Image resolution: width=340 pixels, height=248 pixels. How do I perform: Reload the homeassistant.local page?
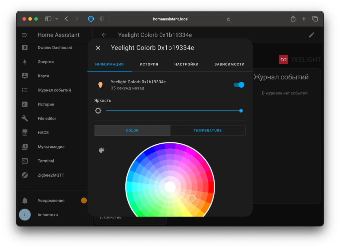pyautogui.click(x=228, y=19)
